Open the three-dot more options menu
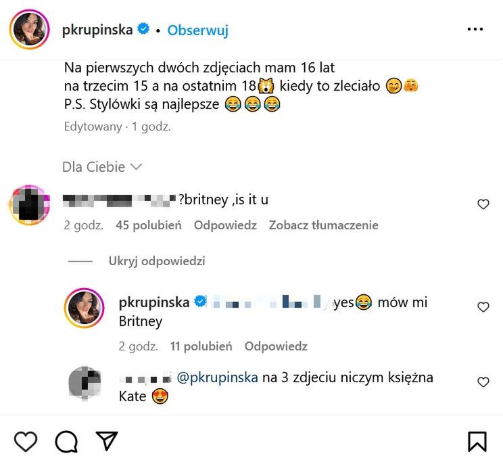The width and height of the screenshot is (503, 462). tap(475, 30)
